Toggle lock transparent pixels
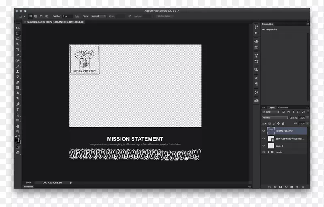 pos(269,123)
